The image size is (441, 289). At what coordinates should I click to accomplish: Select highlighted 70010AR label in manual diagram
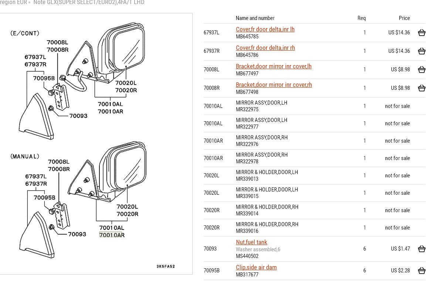pos(112,235)
